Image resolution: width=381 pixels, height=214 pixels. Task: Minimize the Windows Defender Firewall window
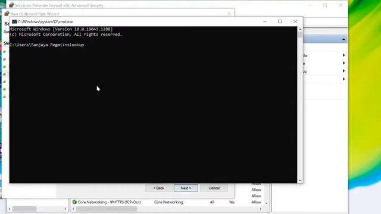[310, 5]
